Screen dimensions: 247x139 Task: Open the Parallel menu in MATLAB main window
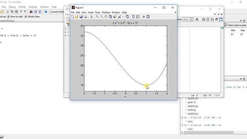click(22, 7)
